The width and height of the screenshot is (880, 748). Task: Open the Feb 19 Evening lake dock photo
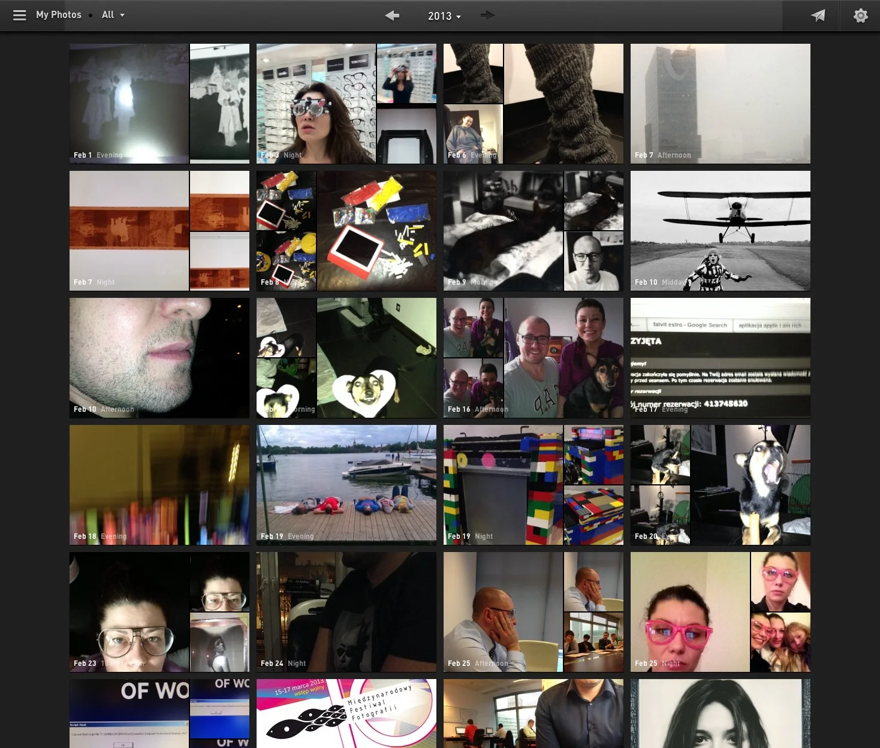coord(346,485)
